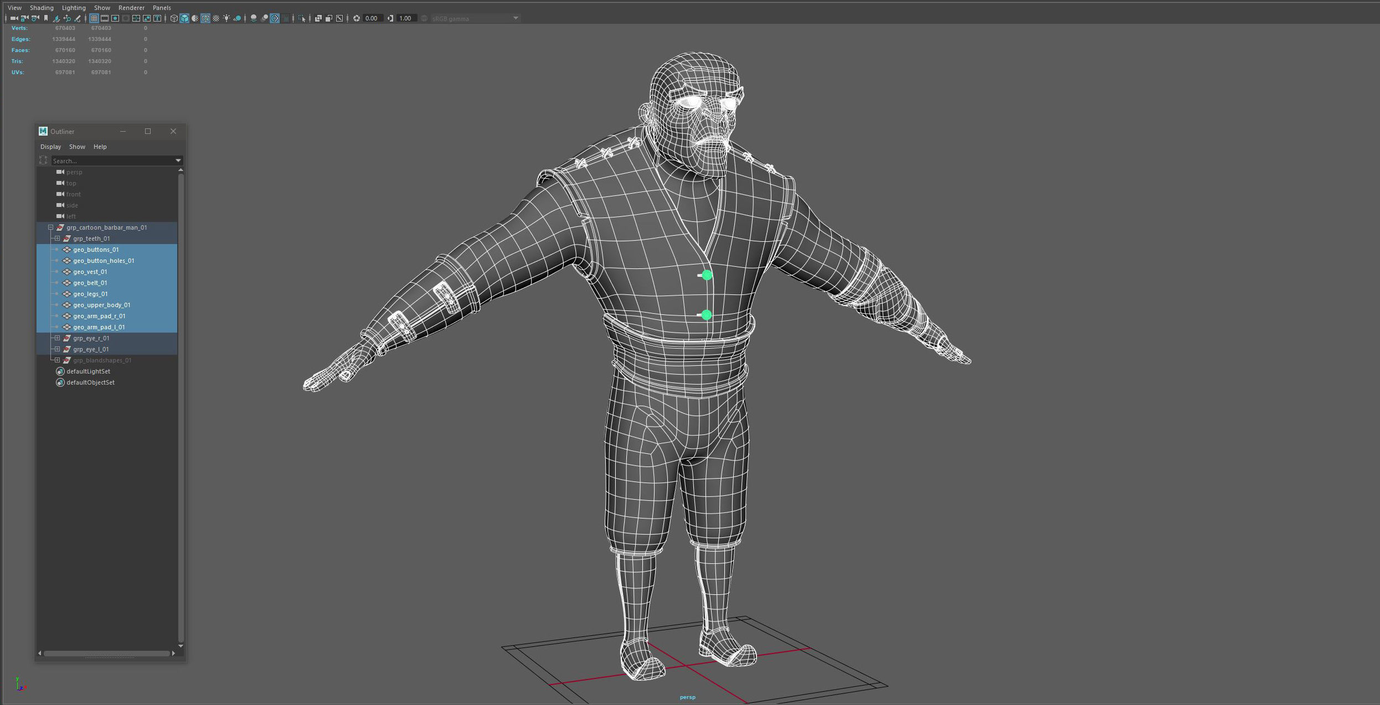The width and height of the screenshot is (1380, 705).
Task: Click the Exposure aperture icon
Action: 356,18
